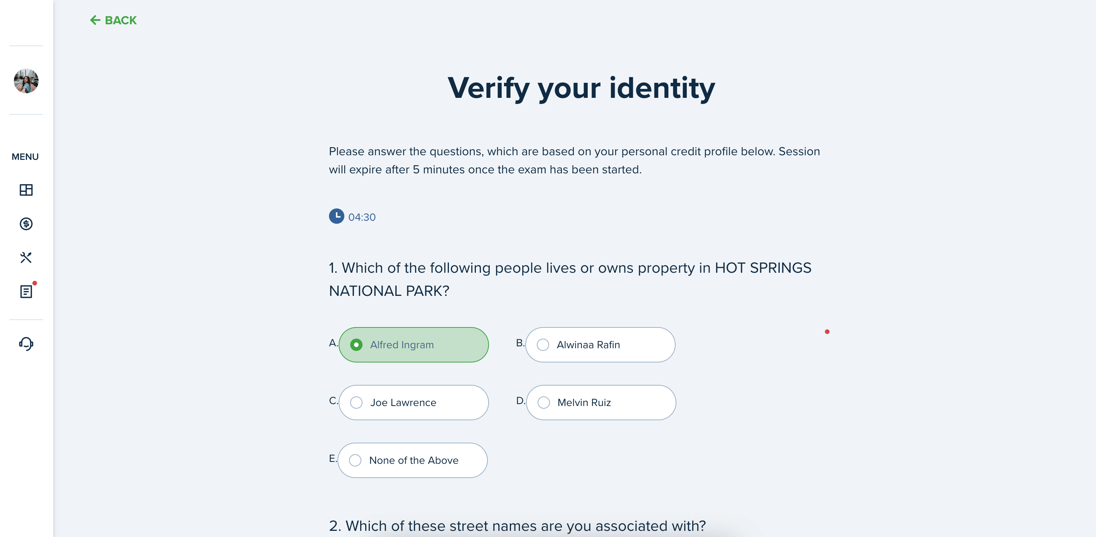
Task: Open the support headset icon
Action: tap(26, 344)
